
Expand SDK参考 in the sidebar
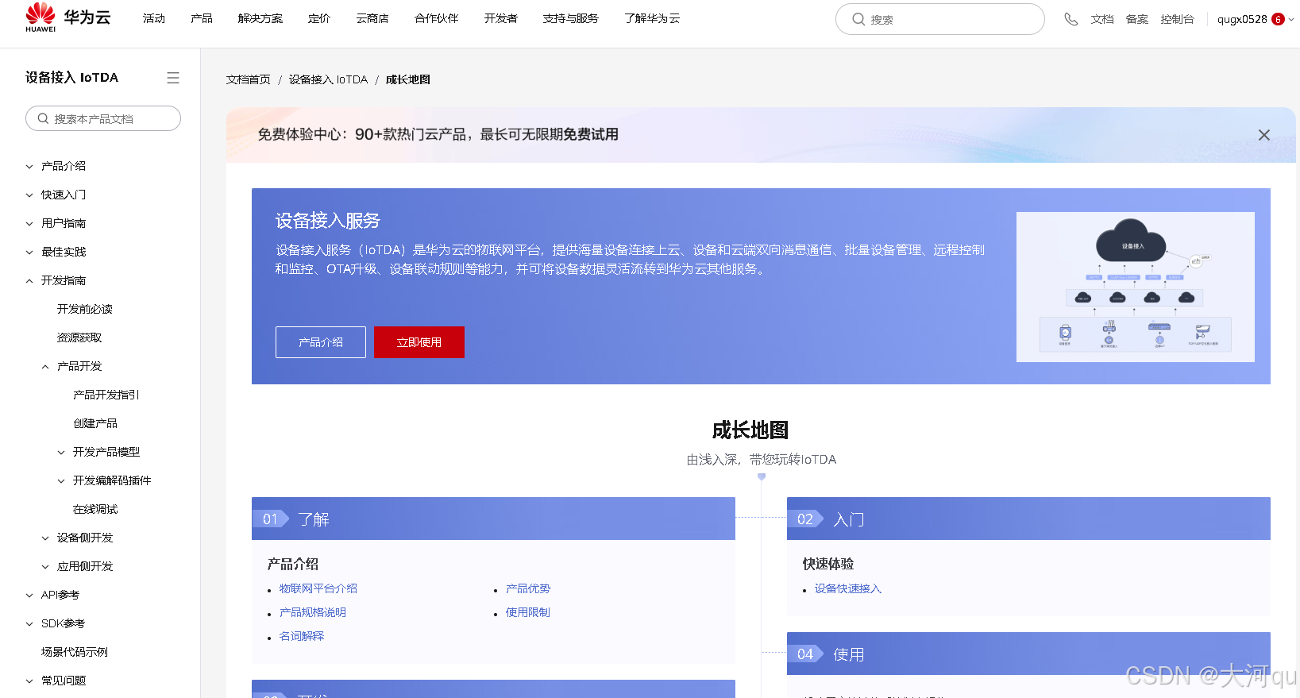pos(29,624)
